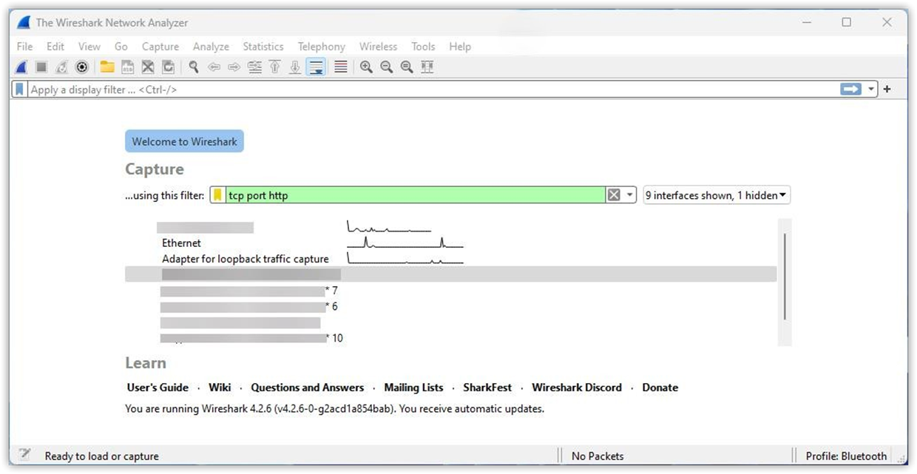Add a display filter button with plus
The width and height of the screenshot is (917, 474).
pos(887,89)
